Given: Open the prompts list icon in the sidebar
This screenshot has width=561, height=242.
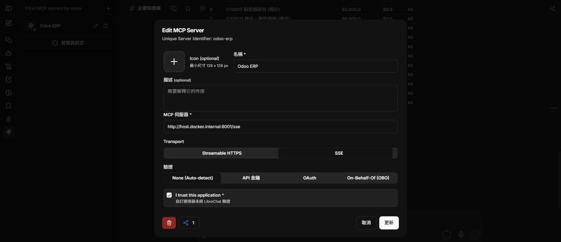Looking at the screenshot, I should [8, 66].
